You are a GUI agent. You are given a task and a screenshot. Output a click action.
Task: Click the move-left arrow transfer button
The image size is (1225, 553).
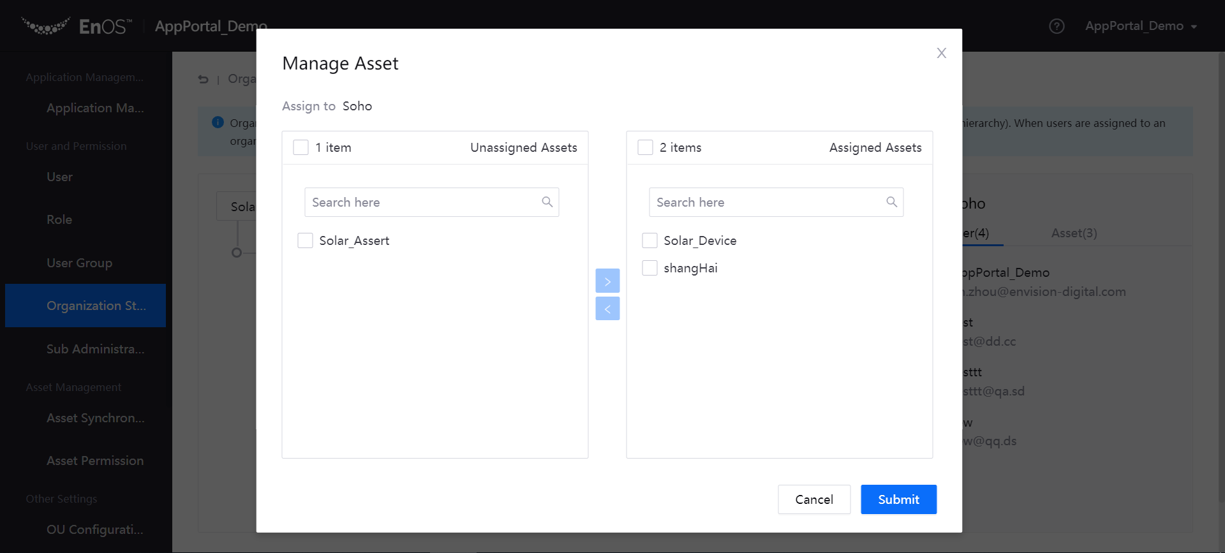tap(607, 309)
